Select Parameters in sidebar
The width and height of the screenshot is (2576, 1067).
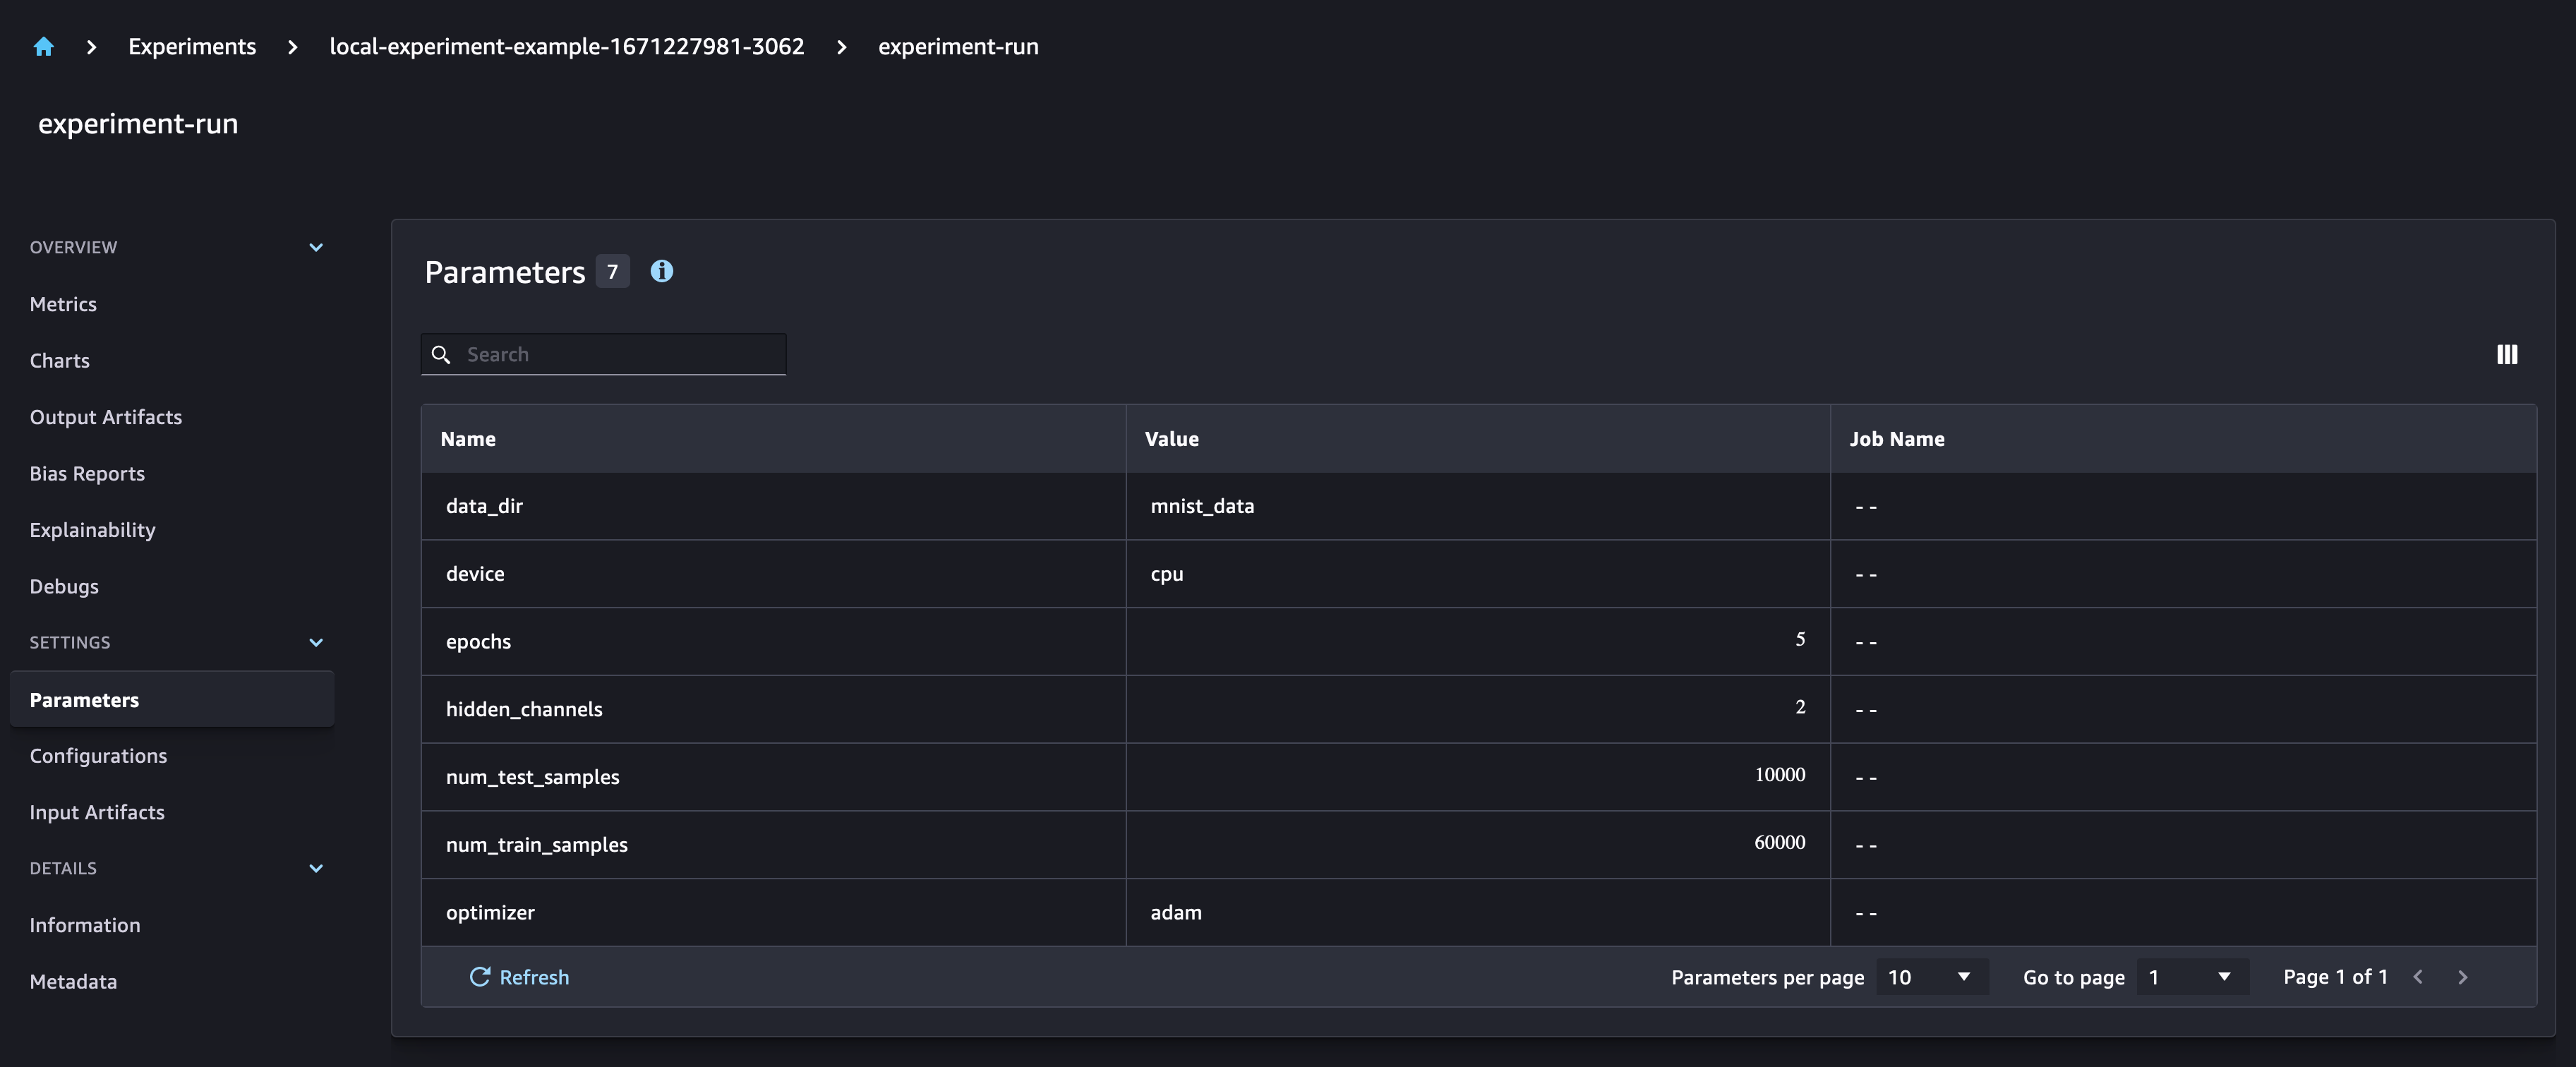click(172, 699)
